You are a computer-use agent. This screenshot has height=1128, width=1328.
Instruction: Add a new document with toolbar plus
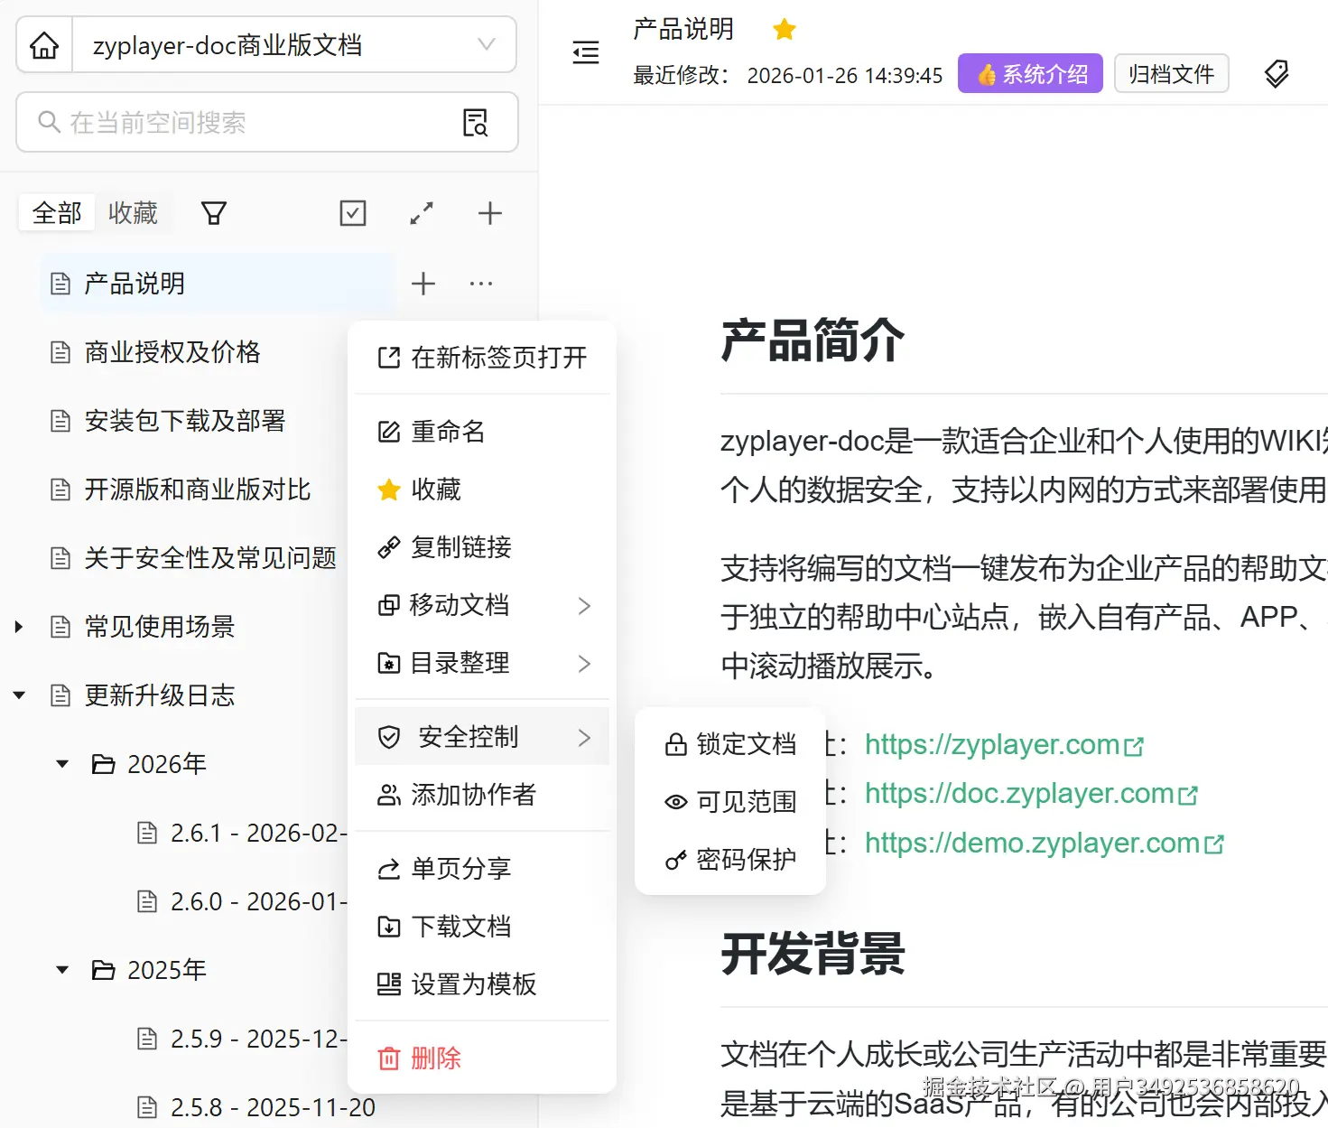click(490, 213)
